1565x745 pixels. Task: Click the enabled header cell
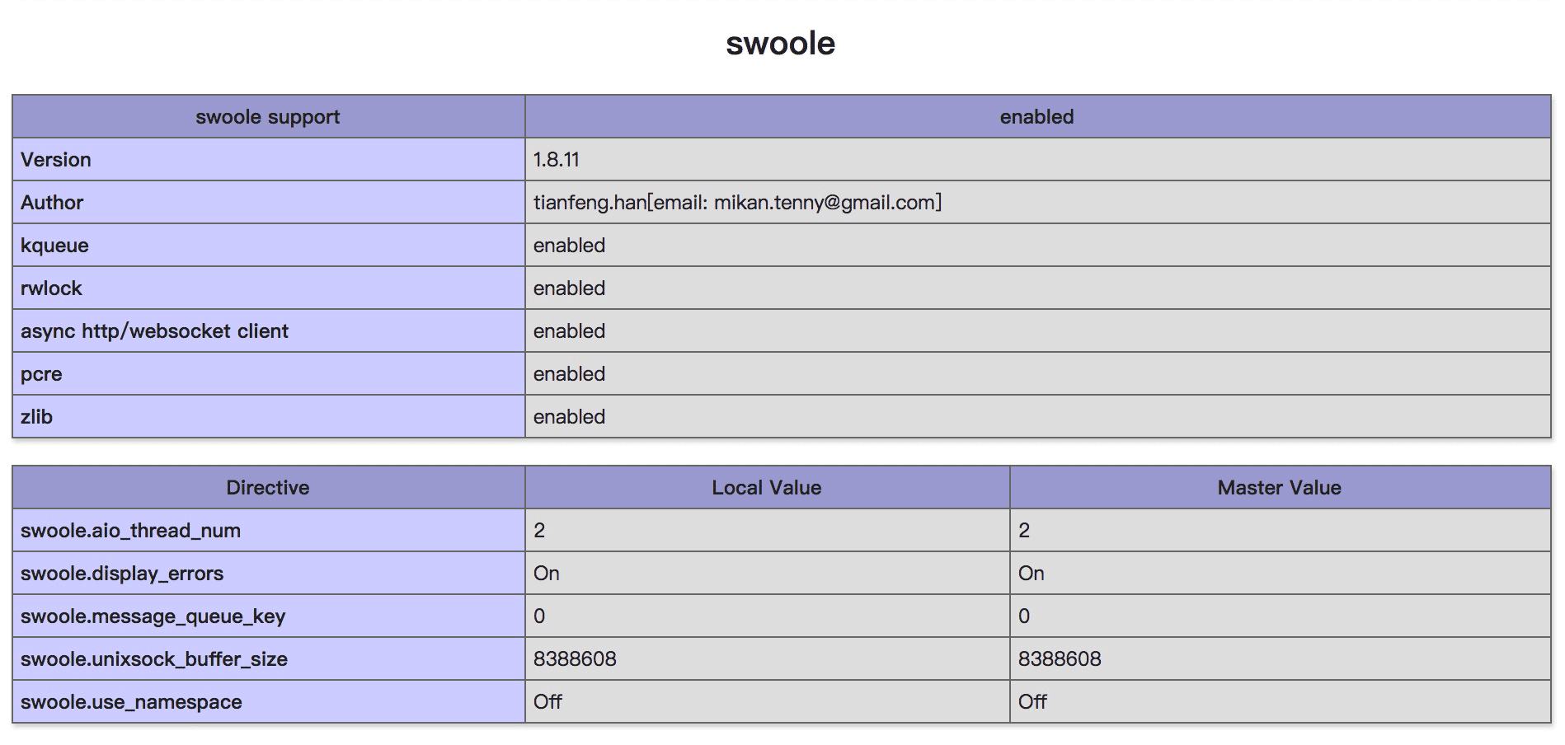pyautogui.click(x=1036, y=117)
